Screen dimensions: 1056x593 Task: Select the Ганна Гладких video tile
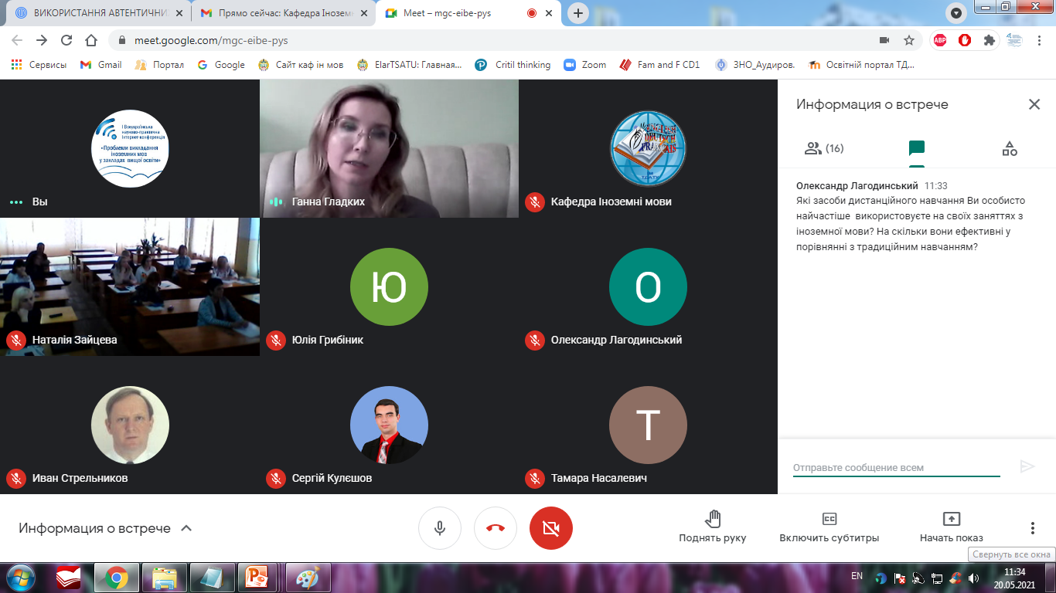pyautogui.click(x=389, y=148)
